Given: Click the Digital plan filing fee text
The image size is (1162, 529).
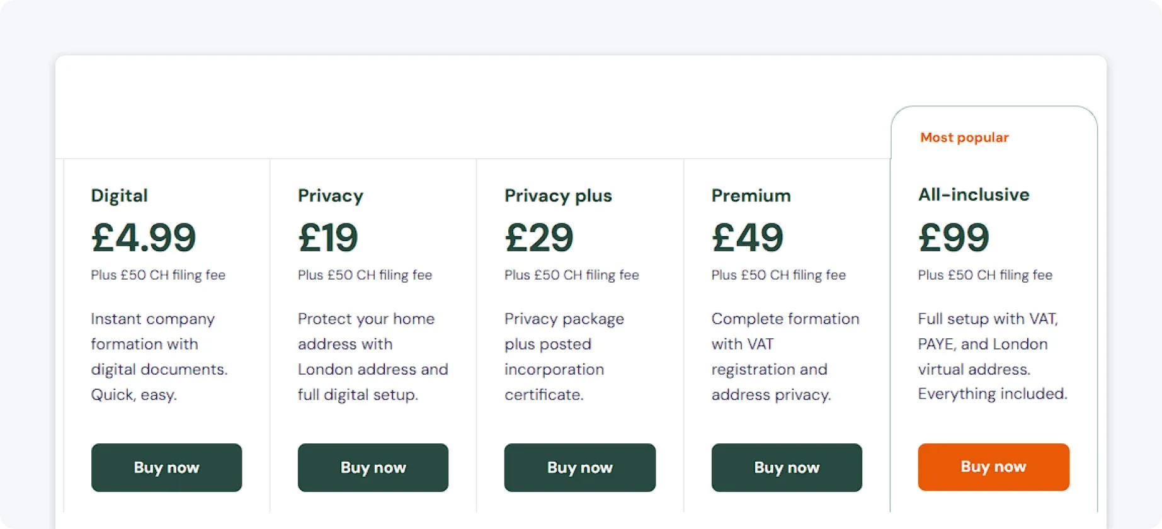Looking at the screenshot, I should pos(158,275).
